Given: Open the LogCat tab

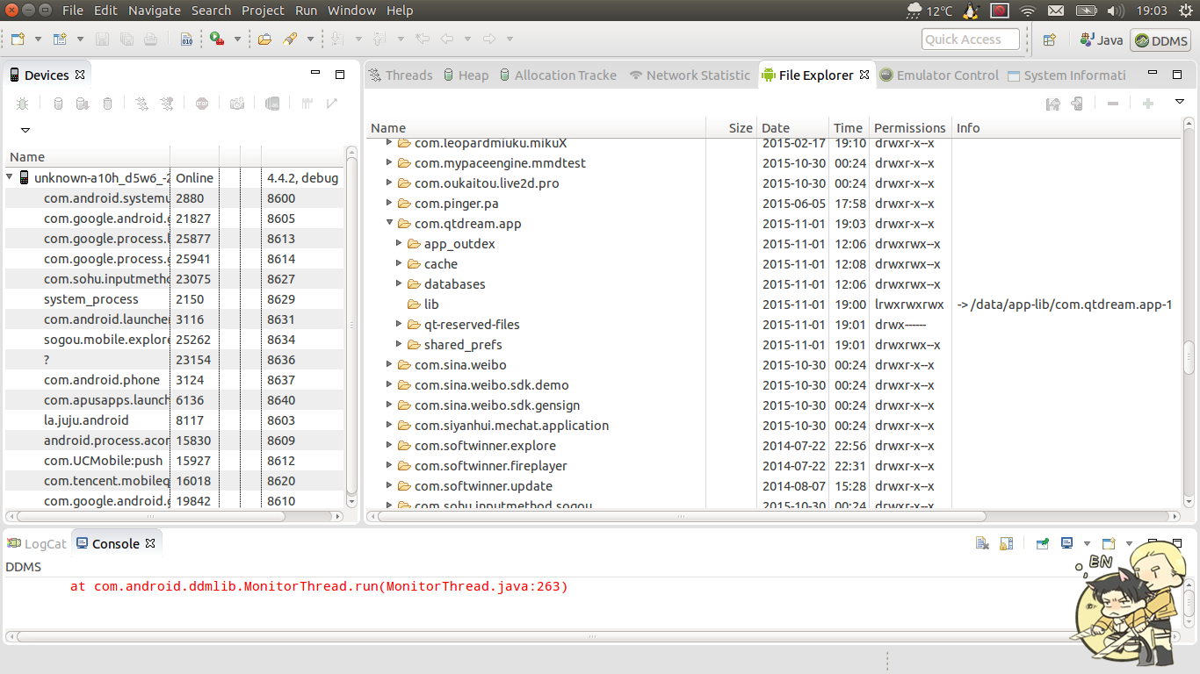Looking at the screenshot, I should click(44, 543).
